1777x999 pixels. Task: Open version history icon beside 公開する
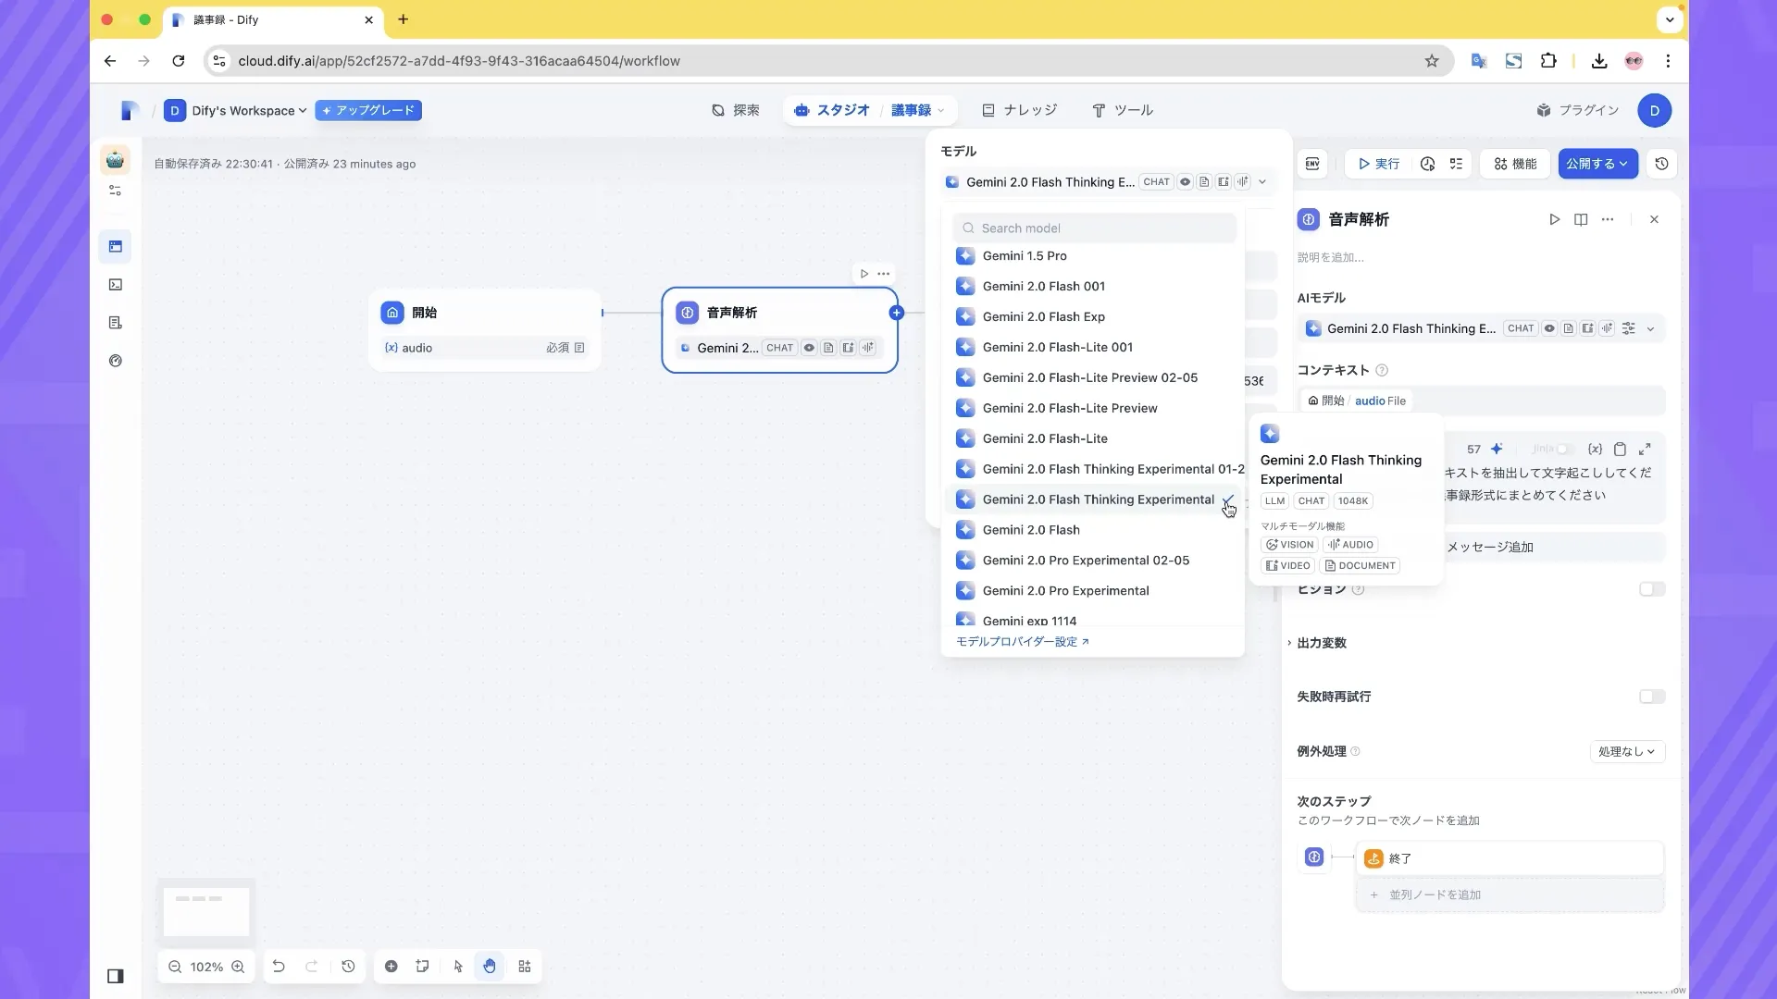1661,164
